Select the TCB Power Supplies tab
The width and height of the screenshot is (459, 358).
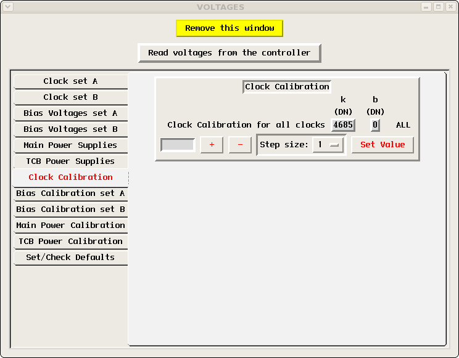coord(70,161)
